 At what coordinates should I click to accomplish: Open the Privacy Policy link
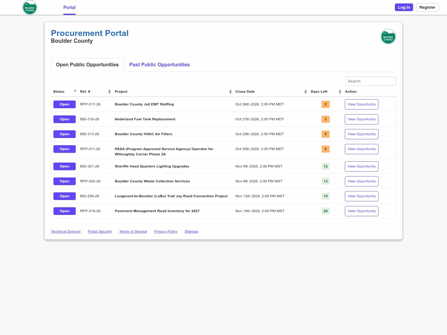[166, 231]
